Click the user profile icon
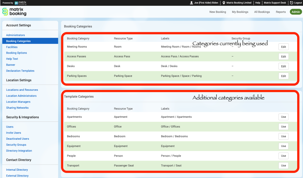 coord(191,3)
